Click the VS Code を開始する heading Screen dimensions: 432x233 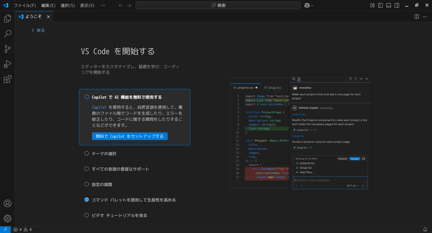pos(118,51)
